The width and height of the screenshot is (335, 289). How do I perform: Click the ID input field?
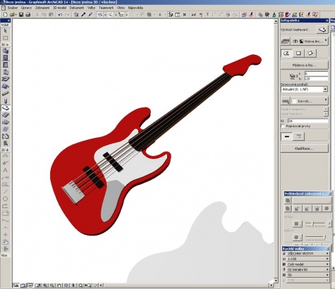tap(307, 121)
